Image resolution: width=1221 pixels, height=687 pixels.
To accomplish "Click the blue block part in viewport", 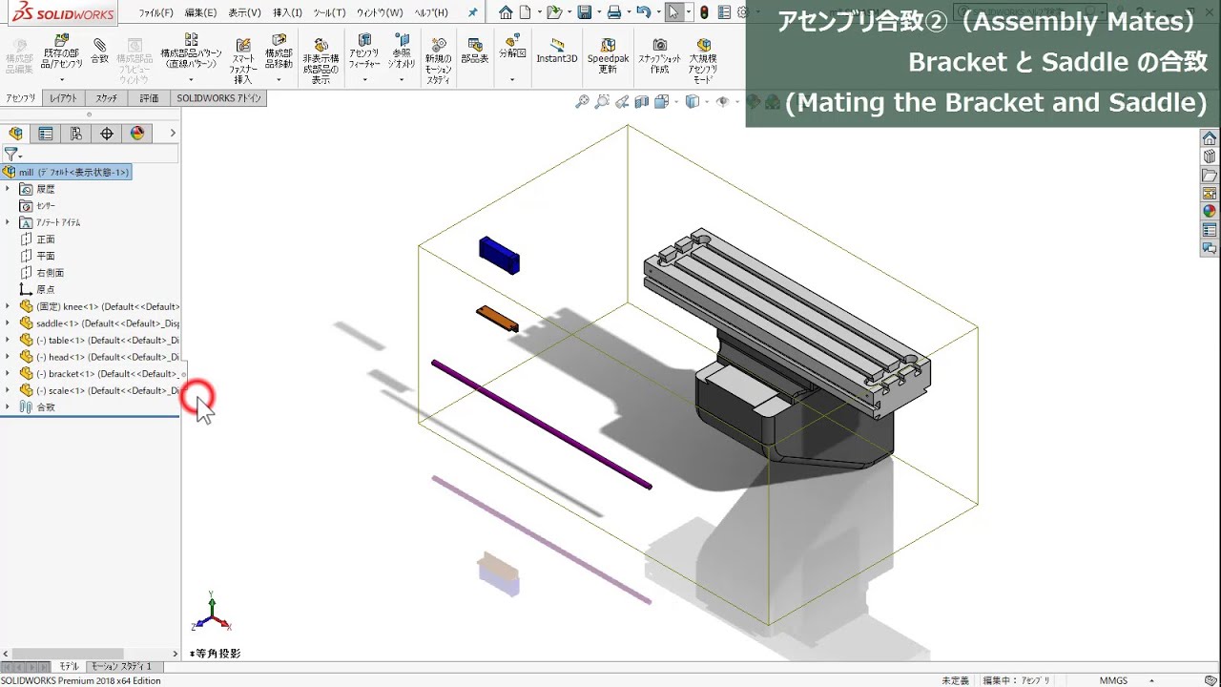I will pos(500,255).
